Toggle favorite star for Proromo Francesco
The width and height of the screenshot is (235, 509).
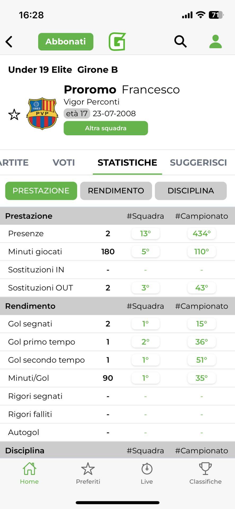coord(14,115)
